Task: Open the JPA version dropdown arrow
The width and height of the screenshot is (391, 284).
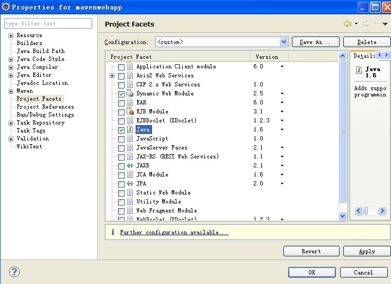Action: click(282, 183)
